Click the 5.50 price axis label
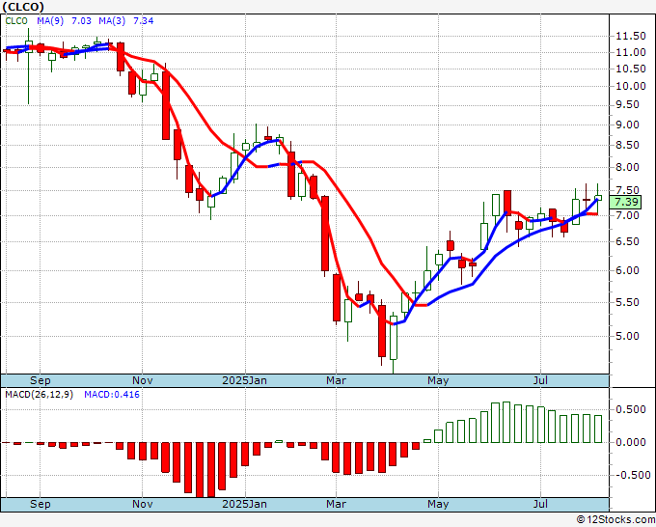Image resolution: width=656 pixels, height=527 pixels. click(628, 303)
